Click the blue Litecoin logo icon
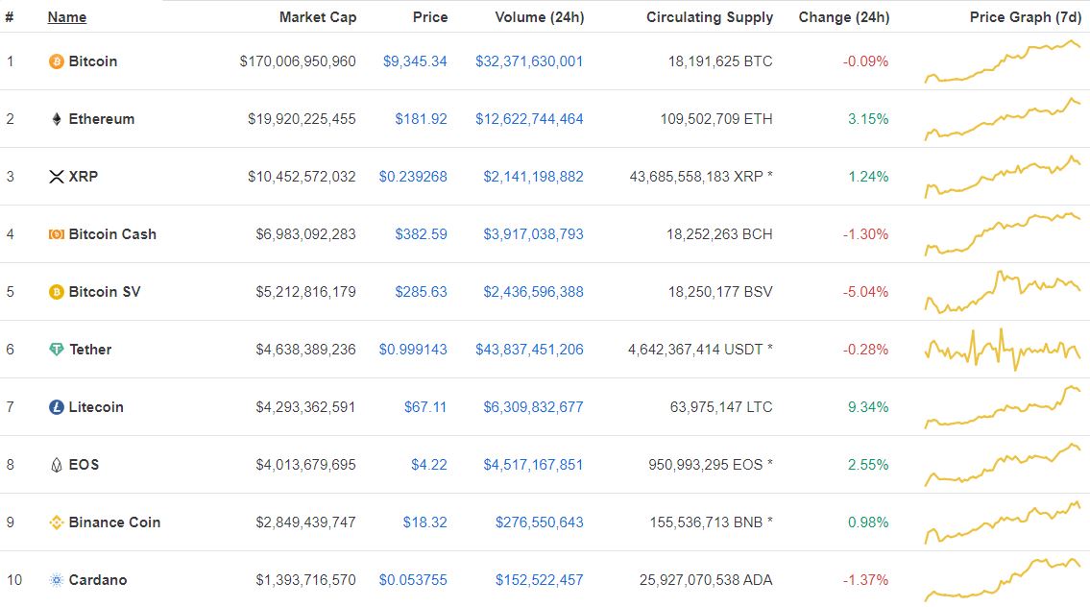The height and width of the screenshot is (607, 1090). [x=57, y=407]
